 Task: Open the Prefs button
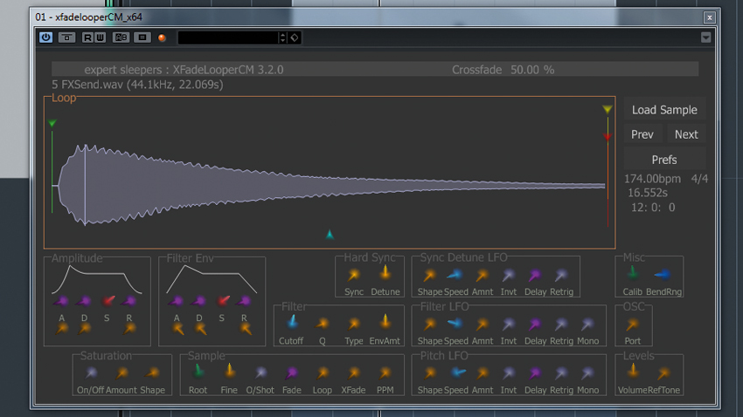click(664, 160)
